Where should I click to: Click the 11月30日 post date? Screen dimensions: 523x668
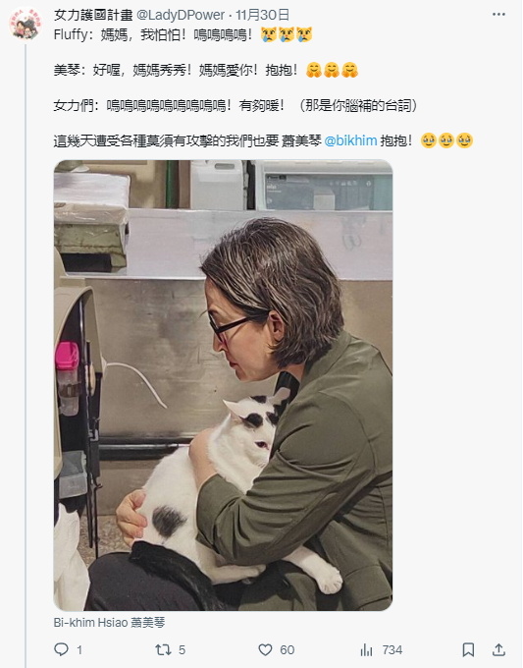[263, 16]
